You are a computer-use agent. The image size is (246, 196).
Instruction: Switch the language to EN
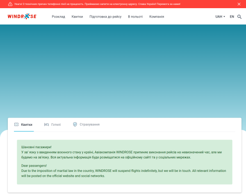click(x=232, y=17)
